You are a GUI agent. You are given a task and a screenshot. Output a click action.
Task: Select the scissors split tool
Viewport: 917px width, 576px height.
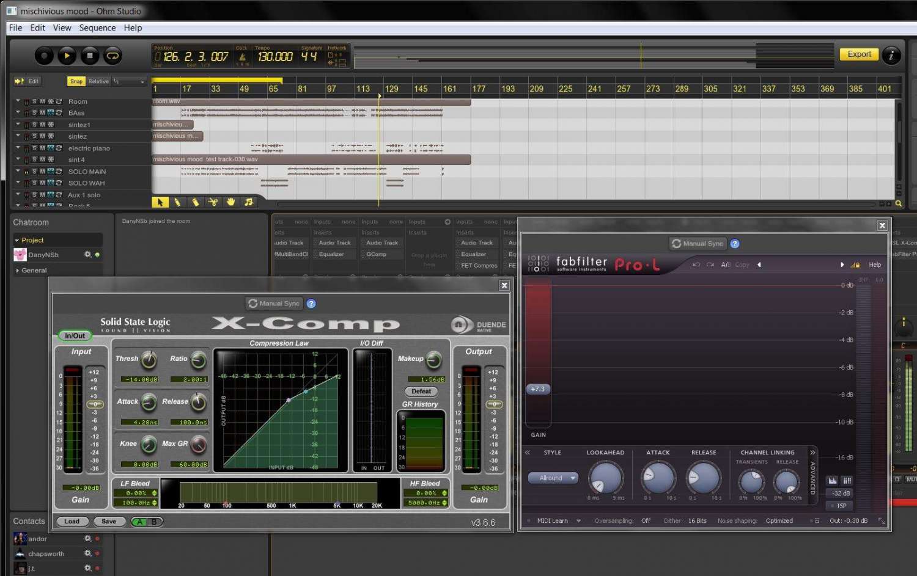pyautogui.click(x=213, y=202)
